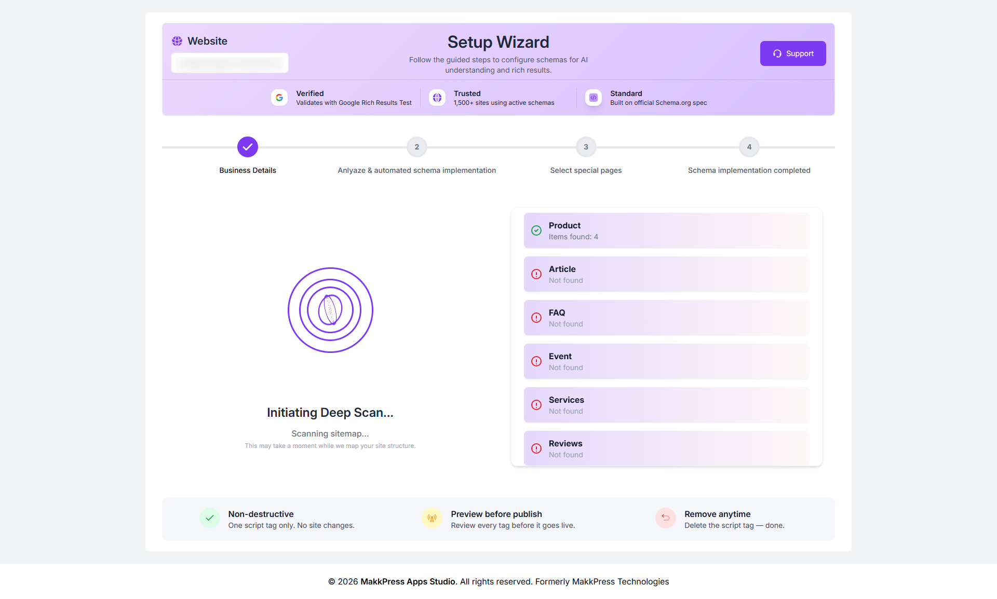Click the blurred website URL field
The width and height of the screenshot is (997, 599).
click(230, 63)
